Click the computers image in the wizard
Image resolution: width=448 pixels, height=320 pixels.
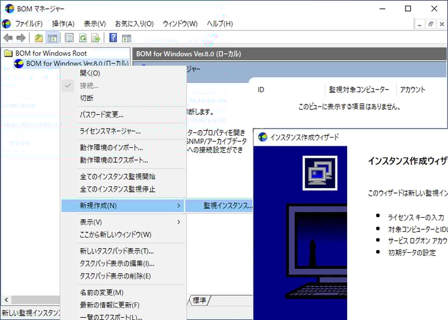click(320, 173)
